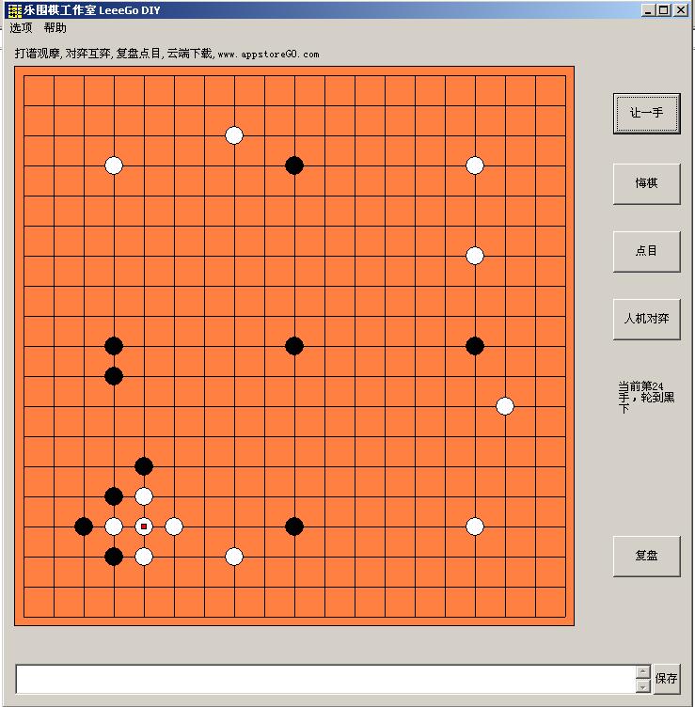This screenshot has width=695, height=707.
Task: Click the comment box scroll up arrow
Action: pos(642,672)
